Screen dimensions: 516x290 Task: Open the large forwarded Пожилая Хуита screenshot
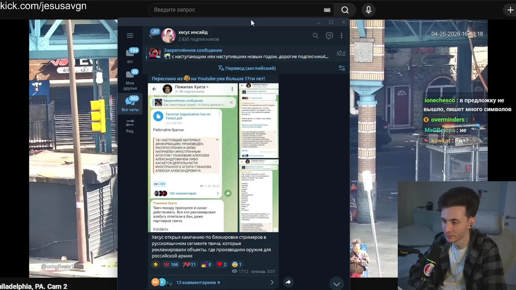193,157
